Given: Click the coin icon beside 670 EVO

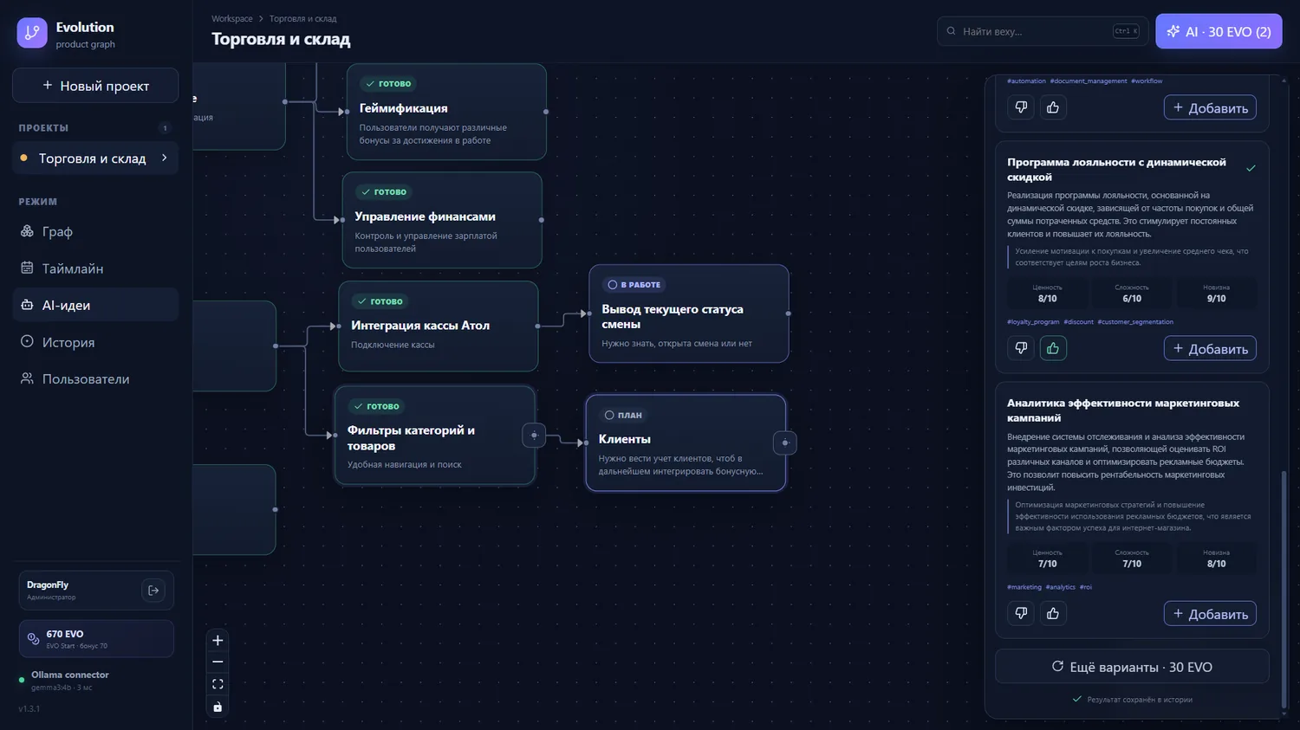Looking at the screenshot, I should tap(33, 639).
